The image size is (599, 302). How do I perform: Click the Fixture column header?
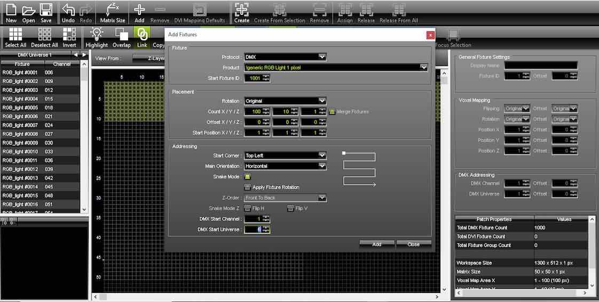pos(22,64)
